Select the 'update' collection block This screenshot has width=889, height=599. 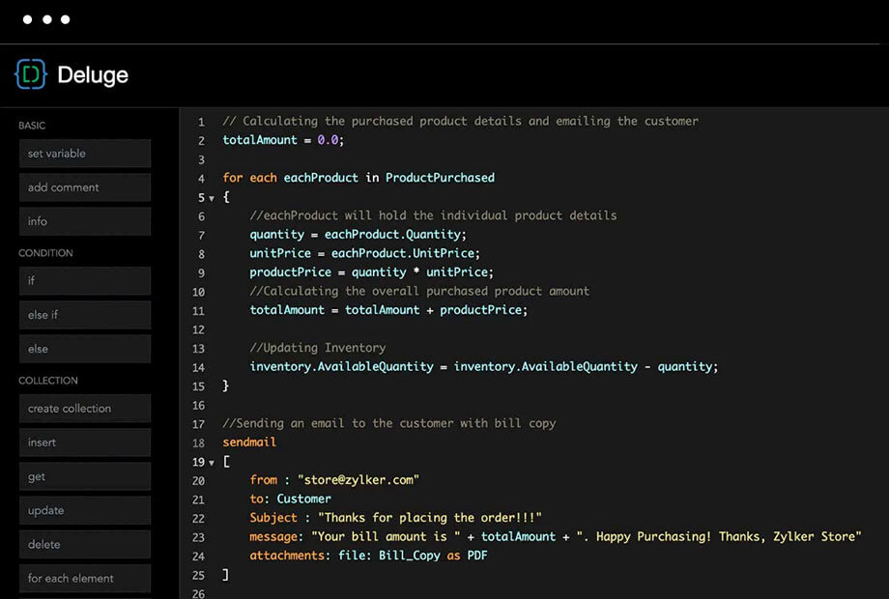click(x=85, y=510)
